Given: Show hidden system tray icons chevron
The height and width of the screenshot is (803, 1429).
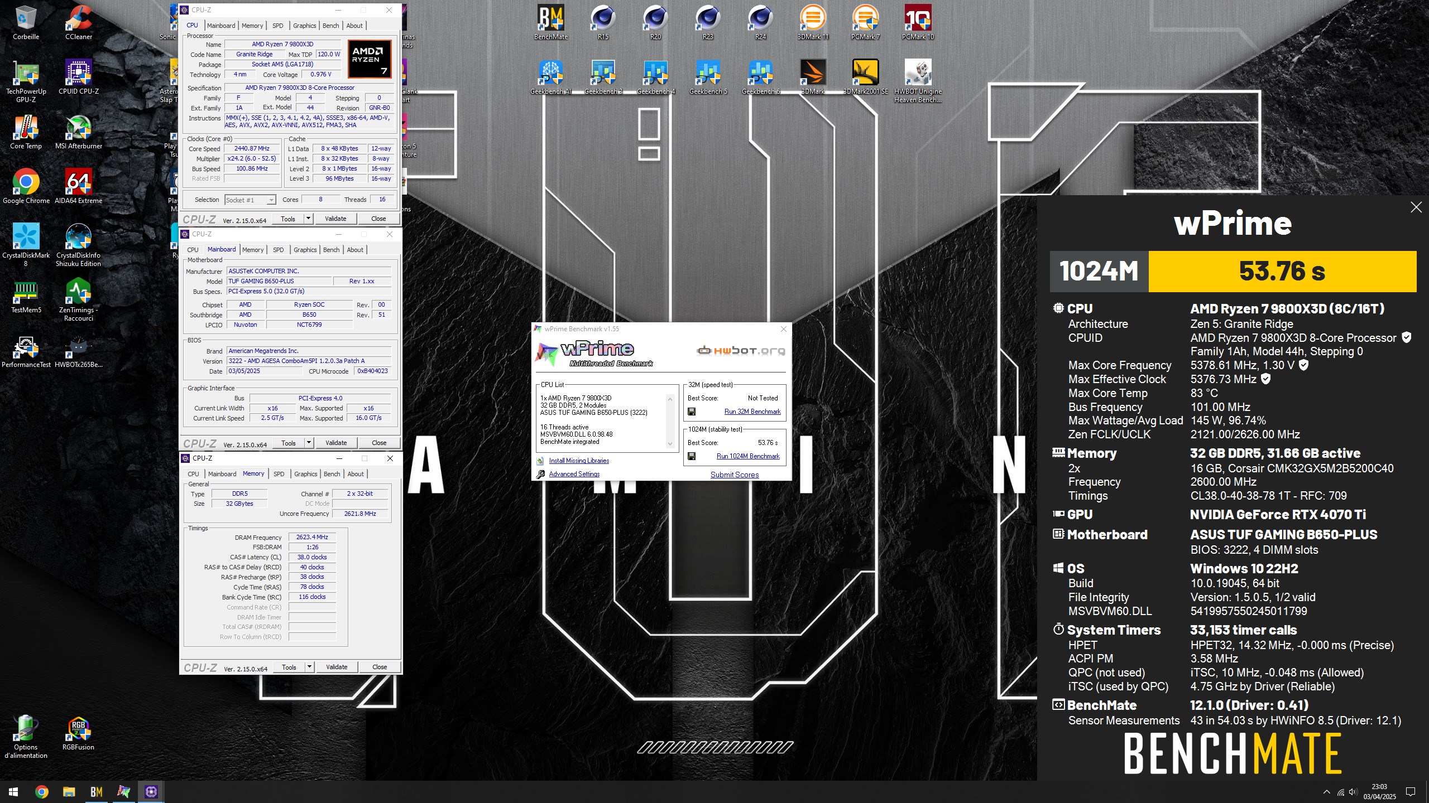Looking at the screenshot, I should (1327, 792).
